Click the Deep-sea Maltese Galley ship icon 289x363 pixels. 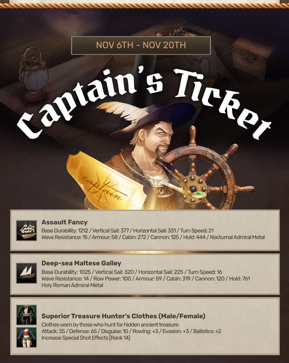pos(26,273)
